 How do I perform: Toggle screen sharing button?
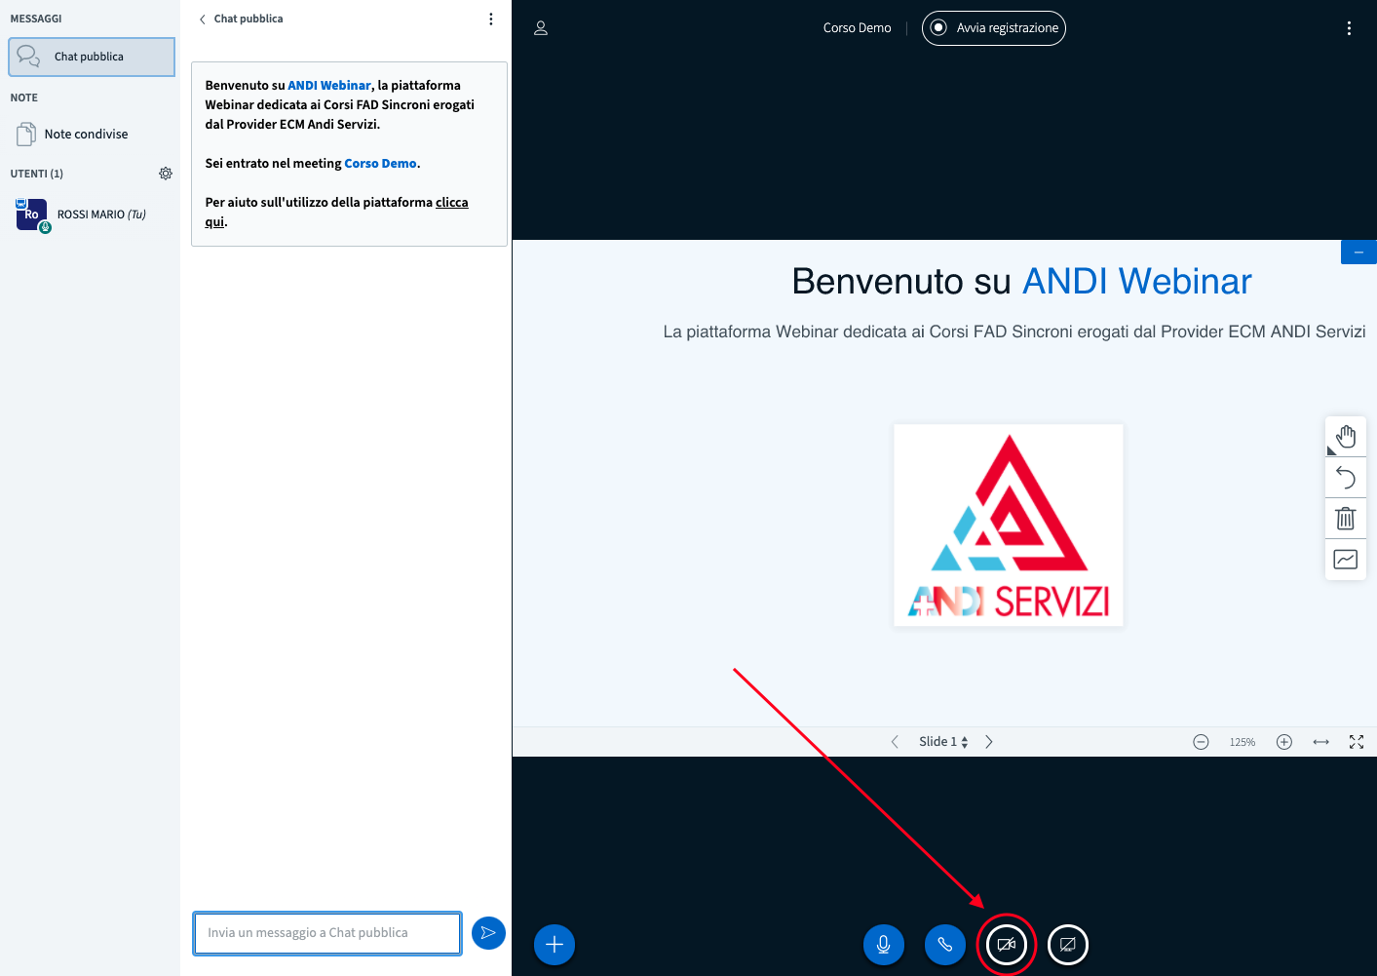point(1068,945)
